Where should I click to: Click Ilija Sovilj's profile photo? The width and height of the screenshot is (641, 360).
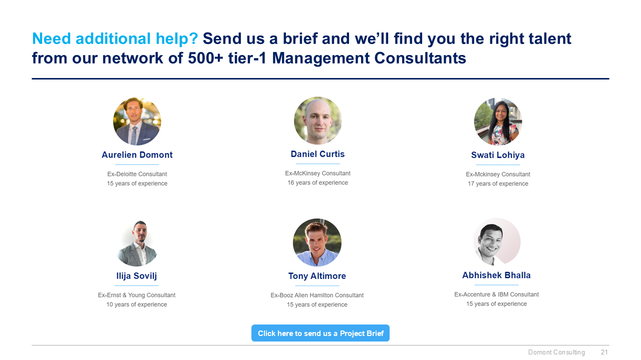click(137, 243)
